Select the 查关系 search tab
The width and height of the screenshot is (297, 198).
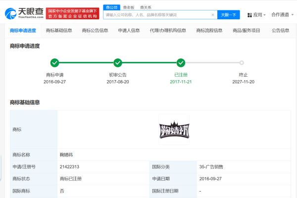(146, 7)
